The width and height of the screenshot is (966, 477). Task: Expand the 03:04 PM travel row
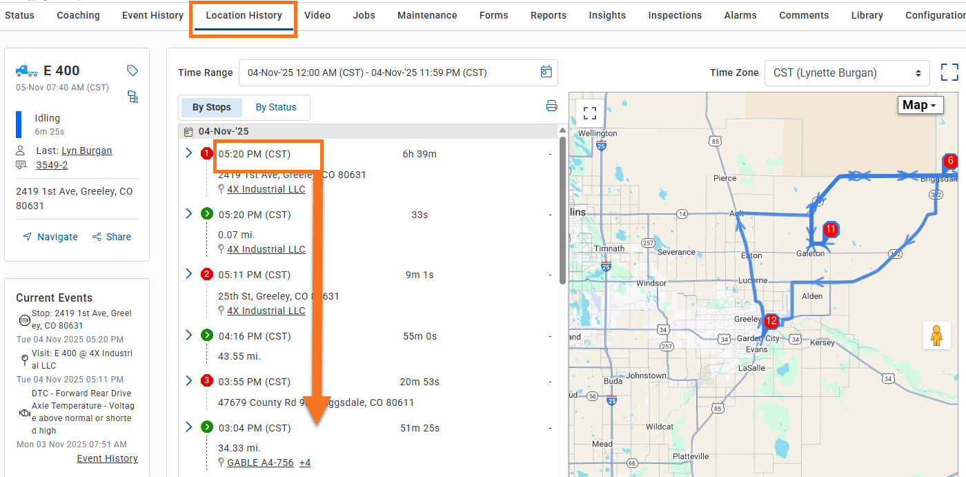[x=188, y=427]
